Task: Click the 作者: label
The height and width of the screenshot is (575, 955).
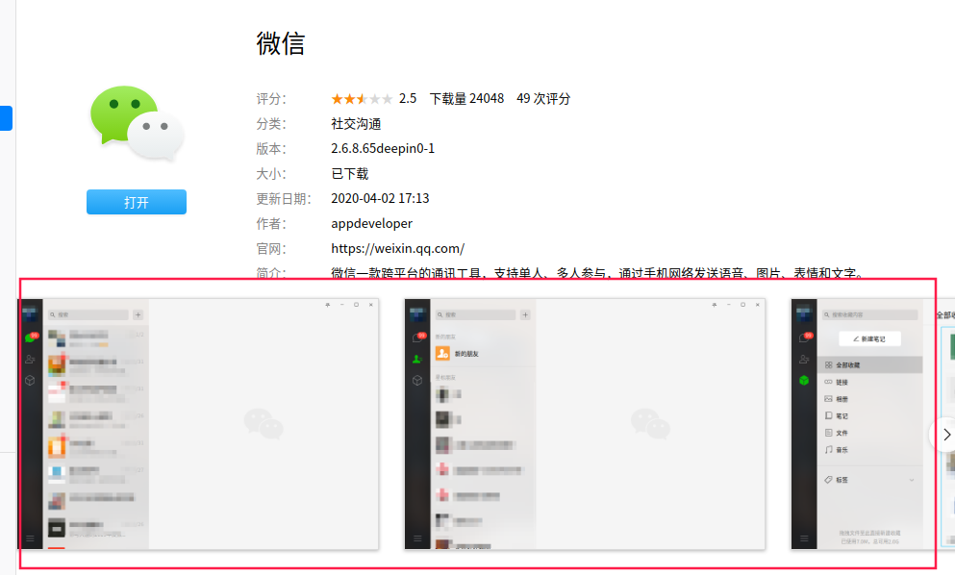Action: [271, 223]
